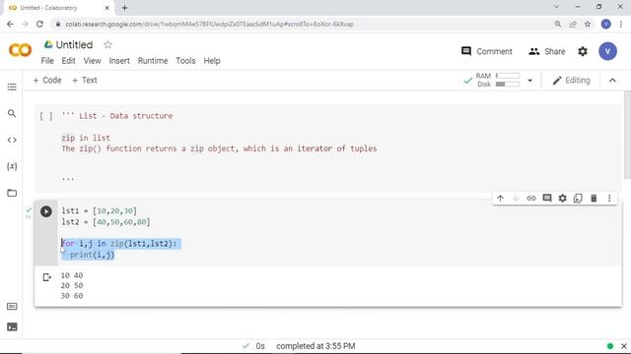Rename the notebook title Untitled
This screenshot has height=354, width=631.
pos(75,45)
